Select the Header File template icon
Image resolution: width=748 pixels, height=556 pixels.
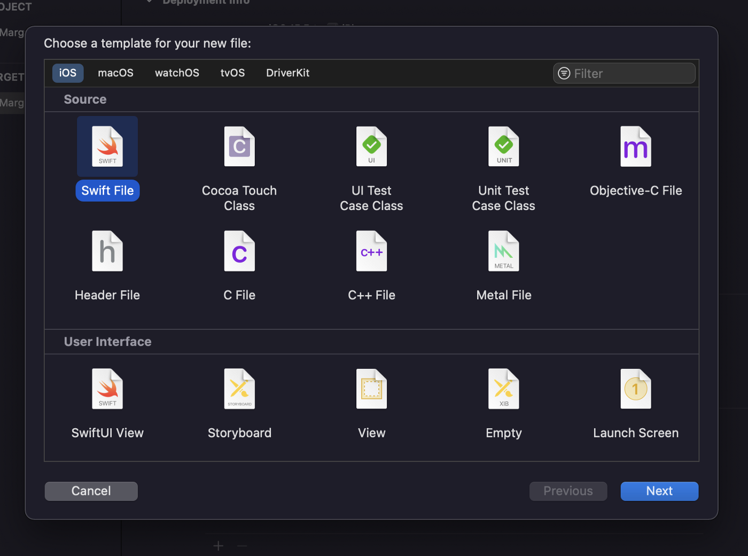[x=107, y=251]
